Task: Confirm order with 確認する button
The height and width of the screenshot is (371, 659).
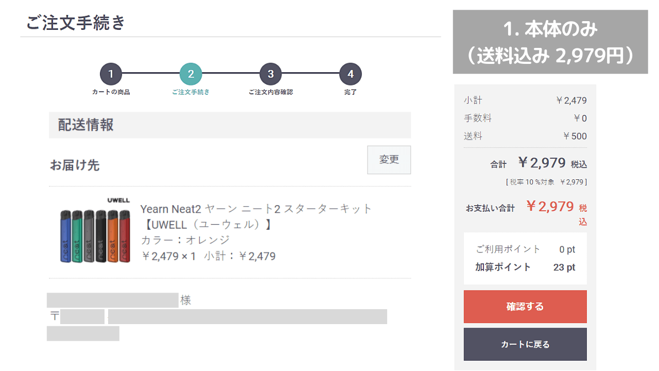Action: pyautogui.click(x=525, y=307)
